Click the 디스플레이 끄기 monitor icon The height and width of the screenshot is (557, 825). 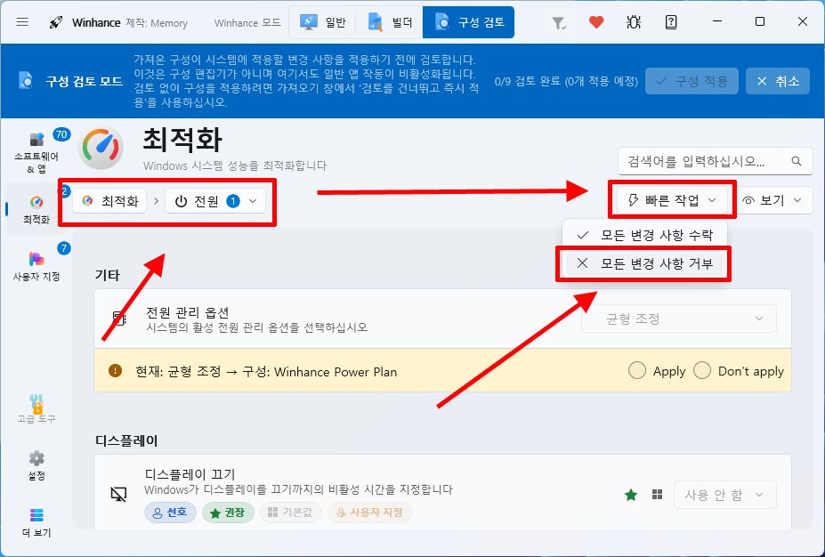point(118,495)
